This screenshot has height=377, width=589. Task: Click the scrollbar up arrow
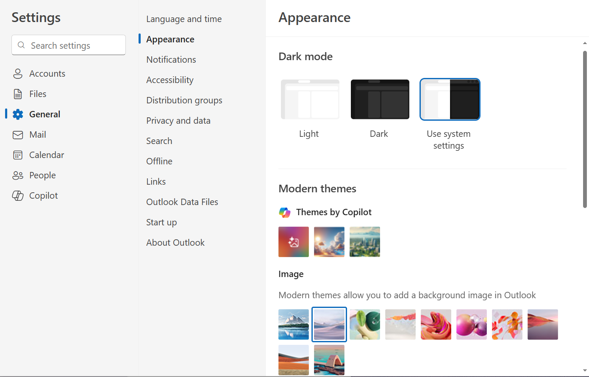[x=585, y=43]
